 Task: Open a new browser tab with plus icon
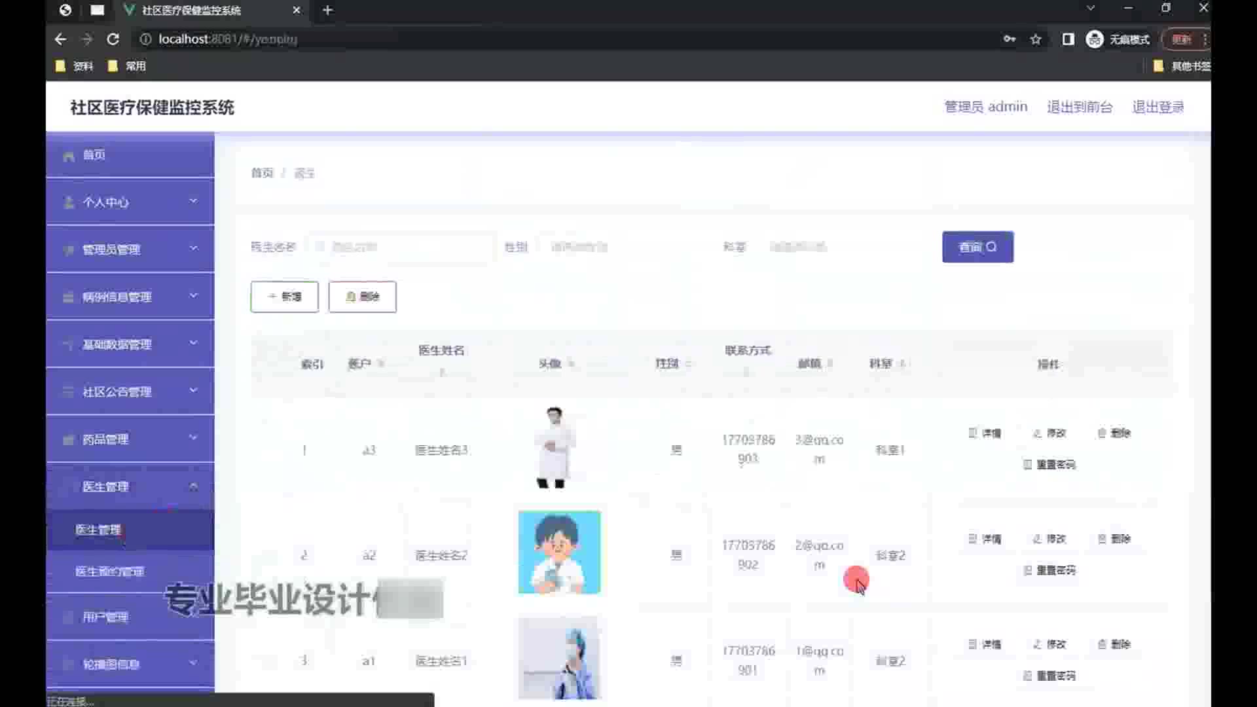[x=327, y=10]
